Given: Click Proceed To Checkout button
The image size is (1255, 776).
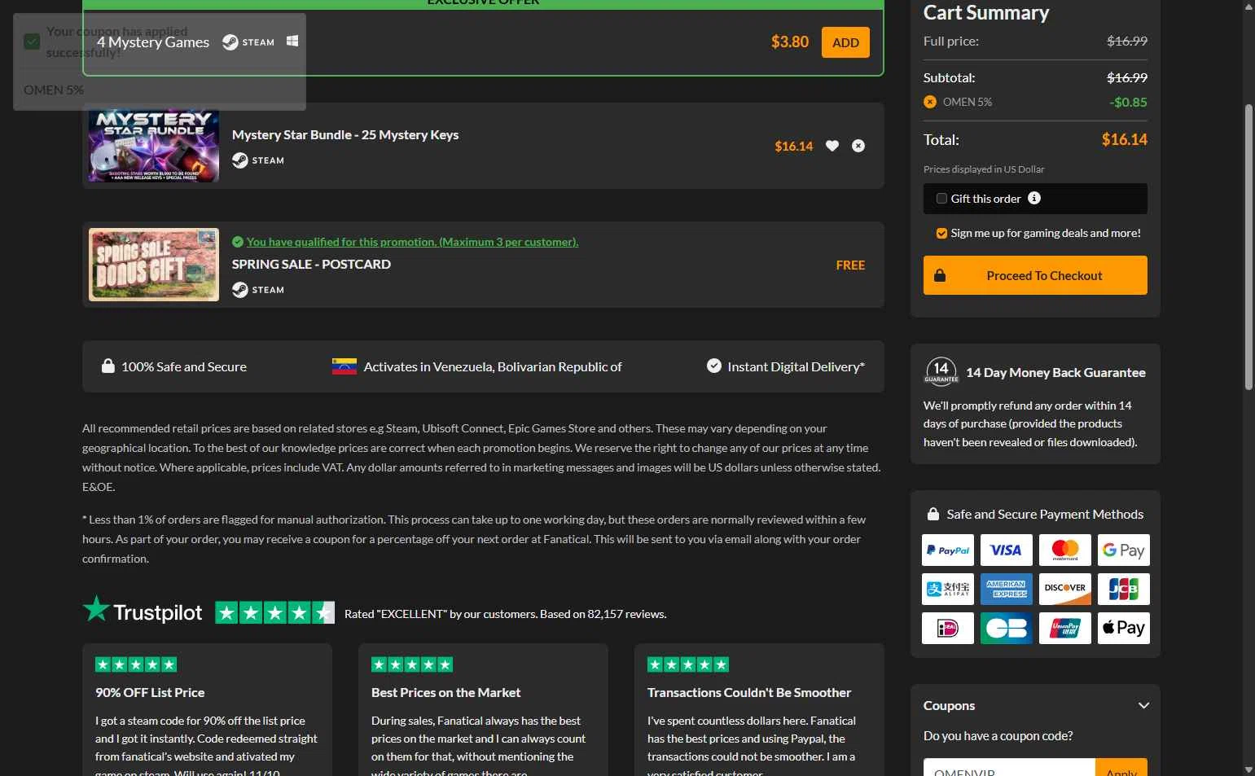Looking at the screenshot, I should click(x=1035, y=275).
